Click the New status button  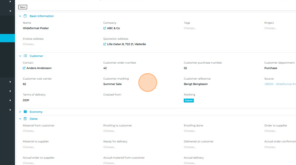(23, 7)
